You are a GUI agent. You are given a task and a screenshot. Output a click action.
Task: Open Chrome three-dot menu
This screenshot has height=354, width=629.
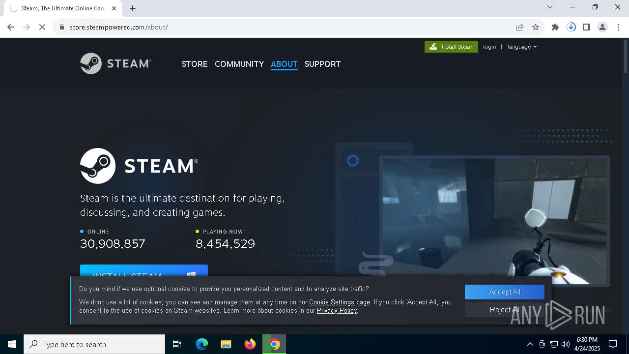618,27
